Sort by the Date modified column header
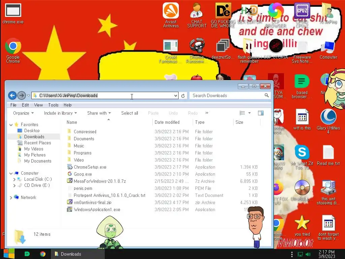Image resolution: width=345 pixels, height=259 pixels. pos(172,122)
